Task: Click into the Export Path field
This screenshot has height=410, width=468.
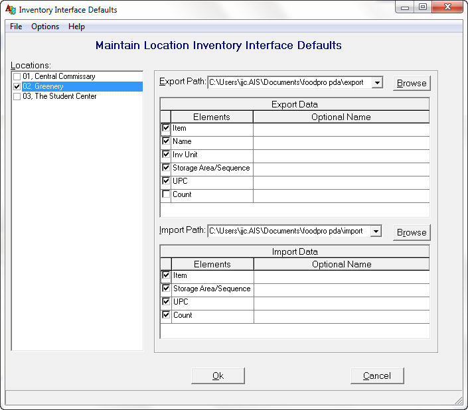Action: coord(289,82)
